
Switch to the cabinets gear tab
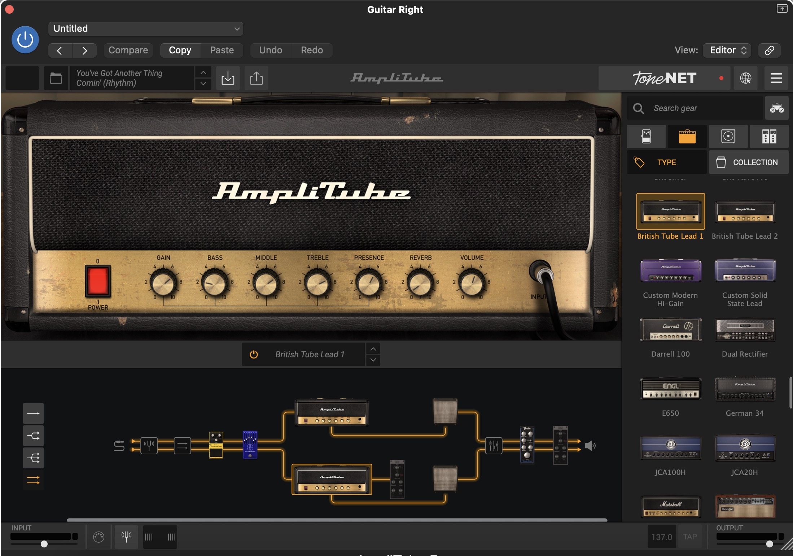click(728, 137)
